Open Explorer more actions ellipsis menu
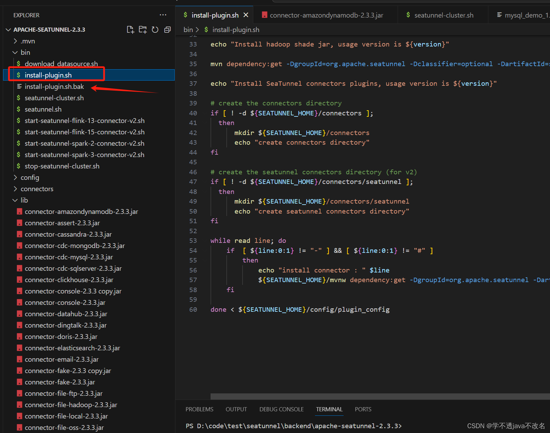The image size is (550, 433). tap(163, 15)
